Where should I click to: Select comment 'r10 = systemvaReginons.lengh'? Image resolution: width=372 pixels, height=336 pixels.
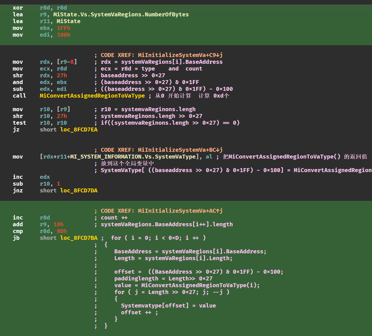pyautogui.click(x=148, y=109)
